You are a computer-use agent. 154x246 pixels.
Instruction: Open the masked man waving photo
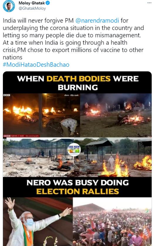coord(38,222)
